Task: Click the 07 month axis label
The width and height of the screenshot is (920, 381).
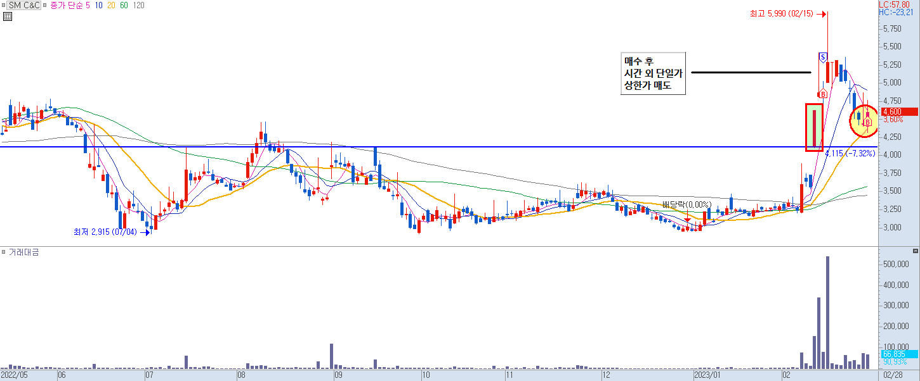Action: click(151, 375)
